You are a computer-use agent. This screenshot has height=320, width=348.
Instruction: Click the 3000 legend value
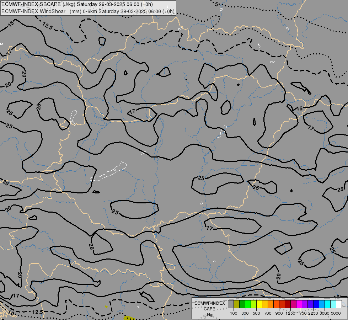(325, 313)
